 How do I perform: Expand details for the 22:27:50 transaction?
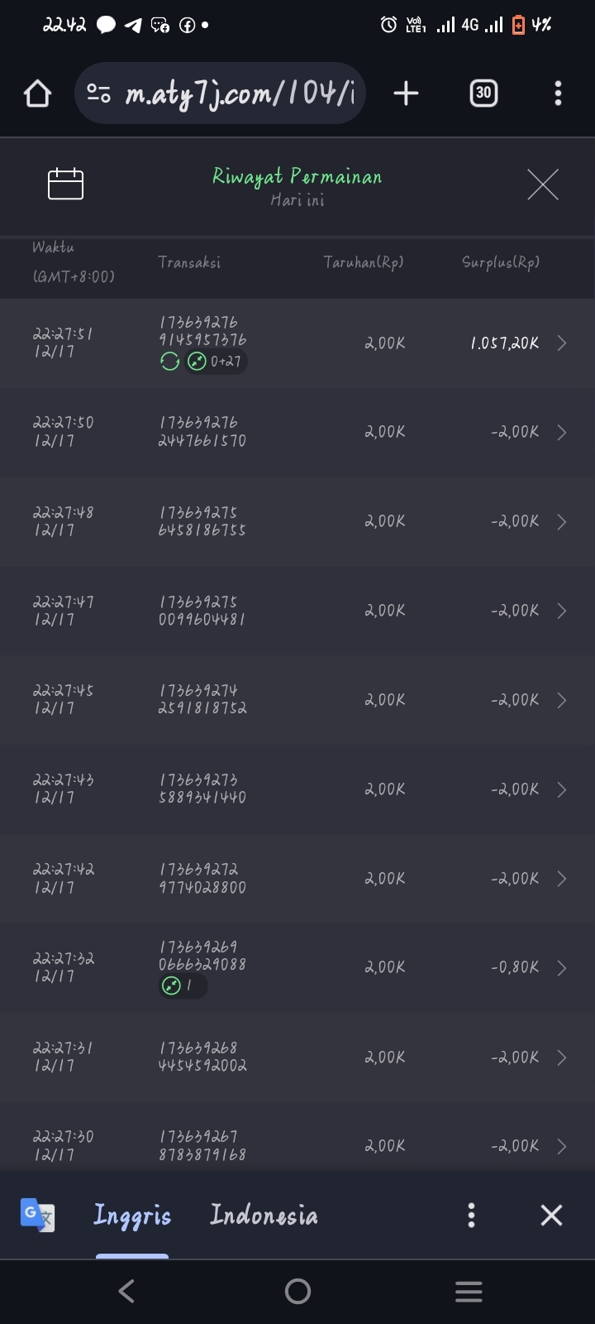[561, 432]
